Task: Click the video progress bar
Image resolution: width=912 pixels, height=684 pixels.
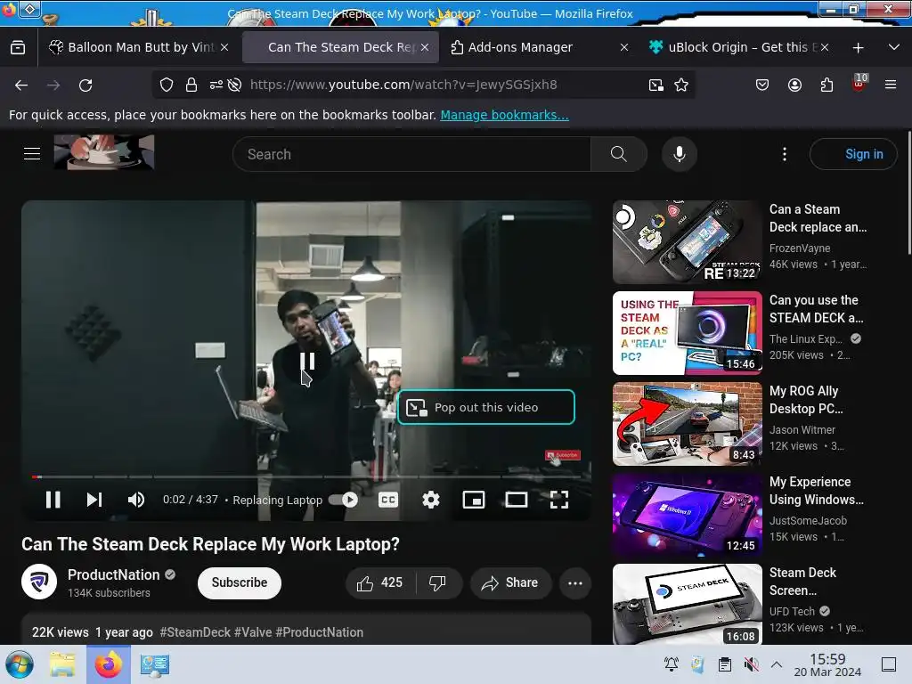Action: pos(306,477)
